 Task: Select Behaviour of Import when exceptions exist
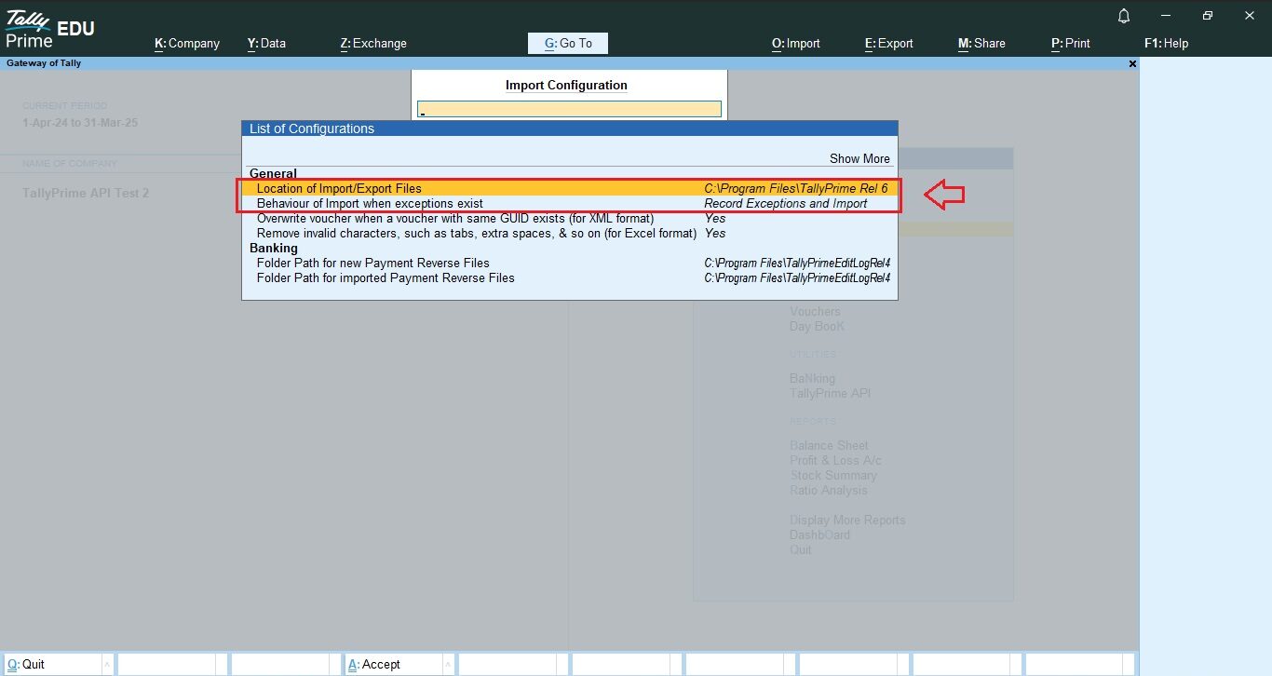(570, 203)
